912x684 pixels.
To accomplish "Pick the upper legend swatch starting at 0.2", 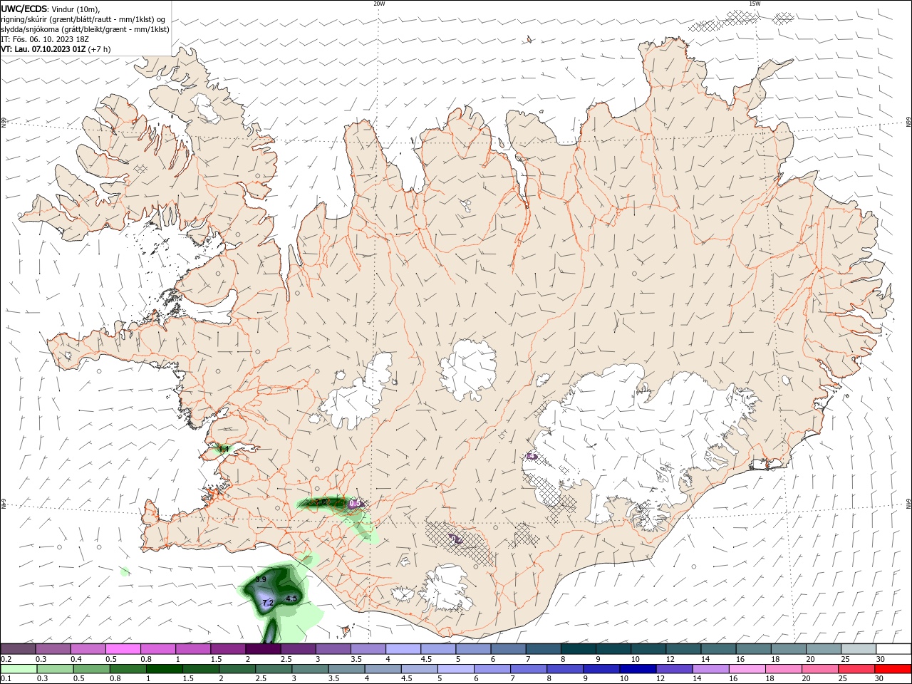I will click(18, 648).
